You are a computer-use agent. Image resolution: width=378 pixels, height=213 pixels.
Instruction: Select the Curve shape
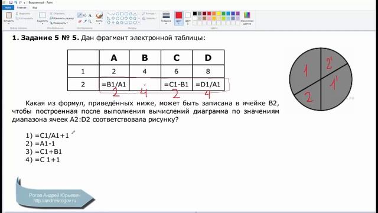[x=113, y=14]
